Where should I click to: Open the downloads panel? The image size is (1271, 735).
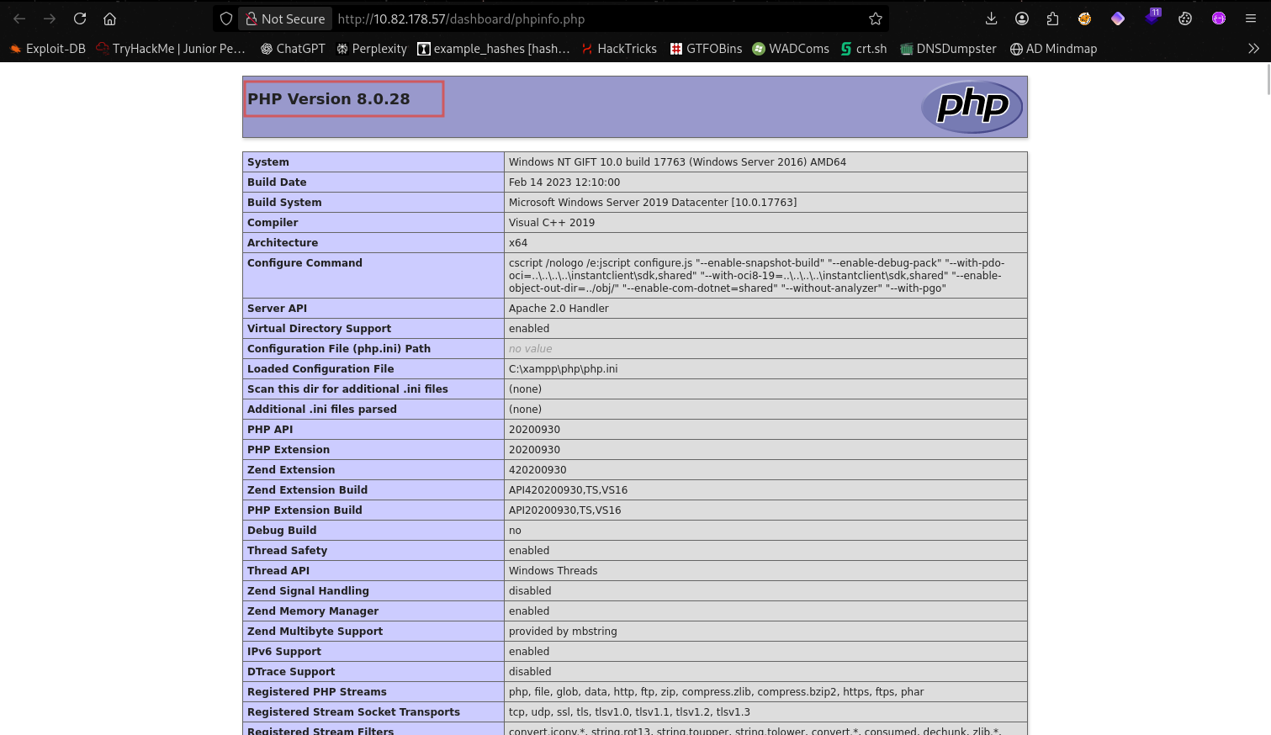click(991, 19)
